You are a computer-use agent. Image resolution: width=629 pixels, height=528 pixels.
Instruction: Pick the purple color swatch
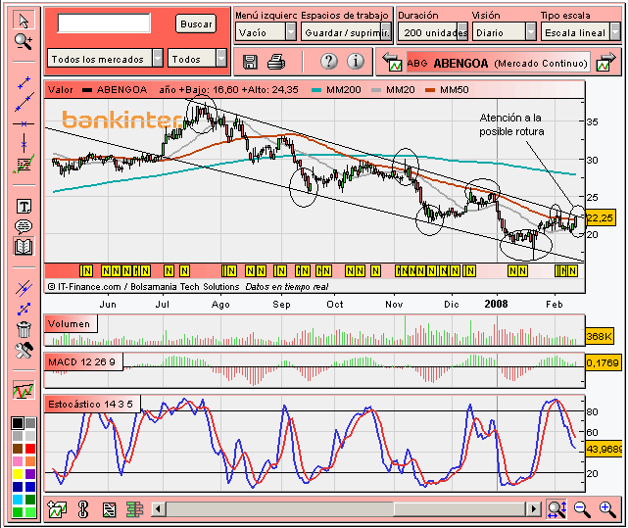pyautogui.click(x=30, y=474)
